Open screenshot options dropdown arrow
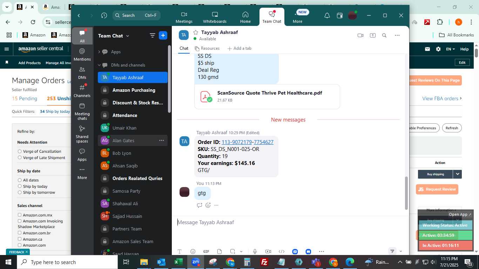The width and height of the screenshot is (479, 269). [241, 251]
